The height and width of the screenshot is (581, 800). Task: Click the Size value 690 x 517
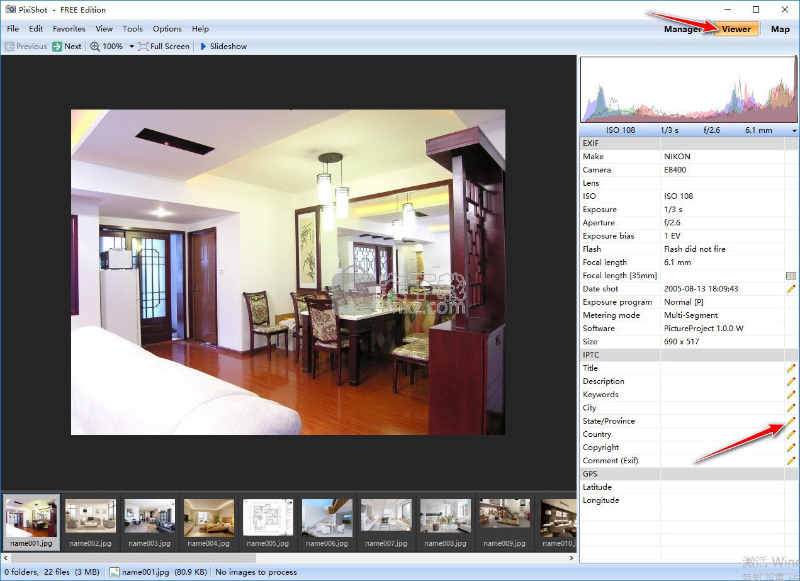coord(682,342)
